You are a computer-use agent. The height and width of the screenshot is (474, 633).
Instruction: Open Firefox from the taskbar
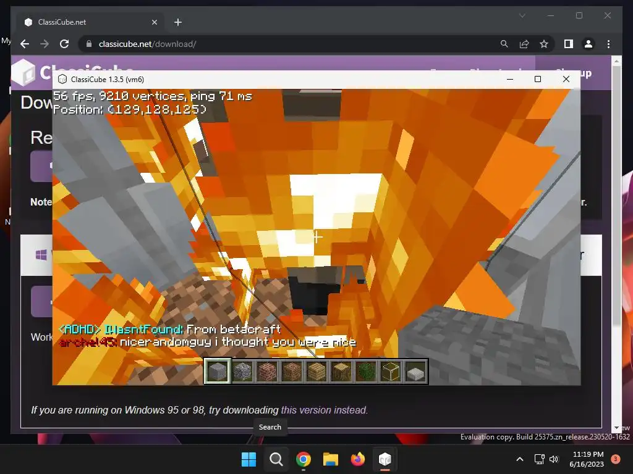pos(358,459)
